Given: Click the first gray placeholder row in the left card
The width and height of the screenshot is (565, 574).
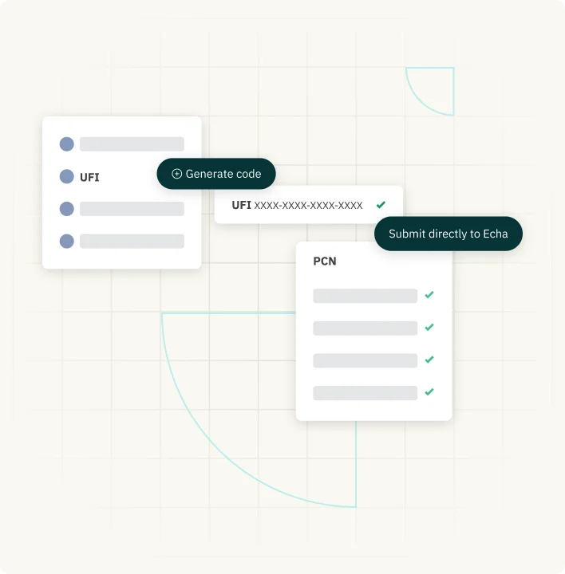Looking at the screenshot, I should pos(132,144).
